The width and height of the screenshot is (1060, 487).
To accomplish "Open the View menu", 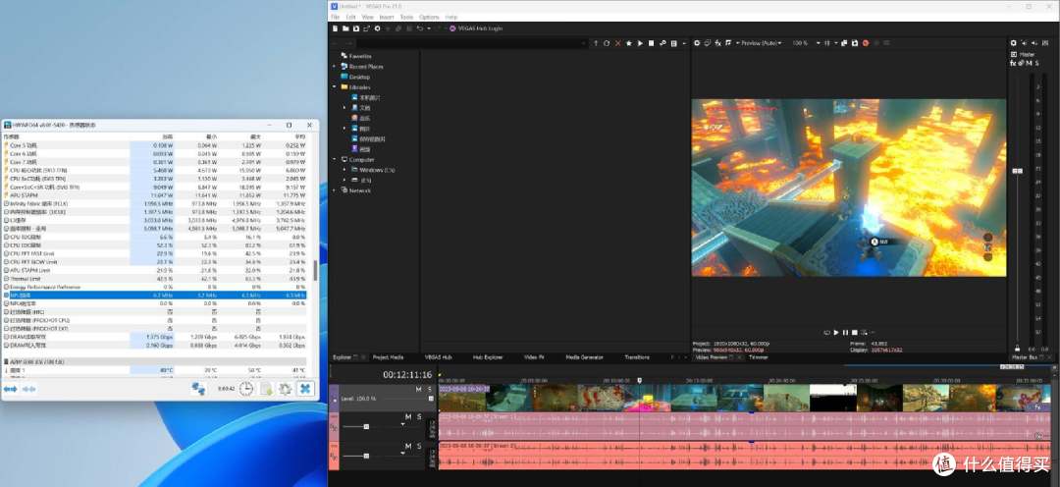I will 368,17.
